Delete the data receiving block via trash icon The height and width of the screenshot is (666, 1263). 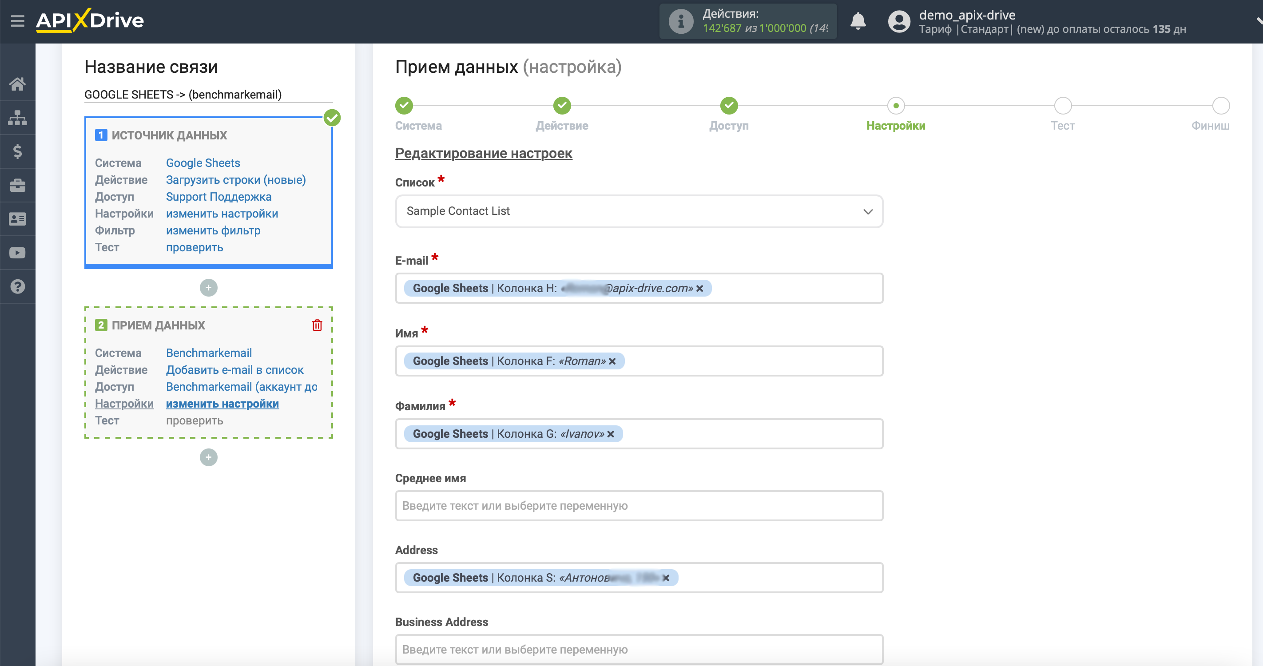(x=317, y=325)
